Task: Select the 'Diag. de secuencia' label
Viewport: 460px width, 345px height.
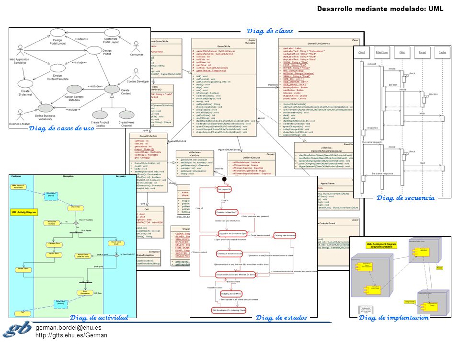Action: 405,198
